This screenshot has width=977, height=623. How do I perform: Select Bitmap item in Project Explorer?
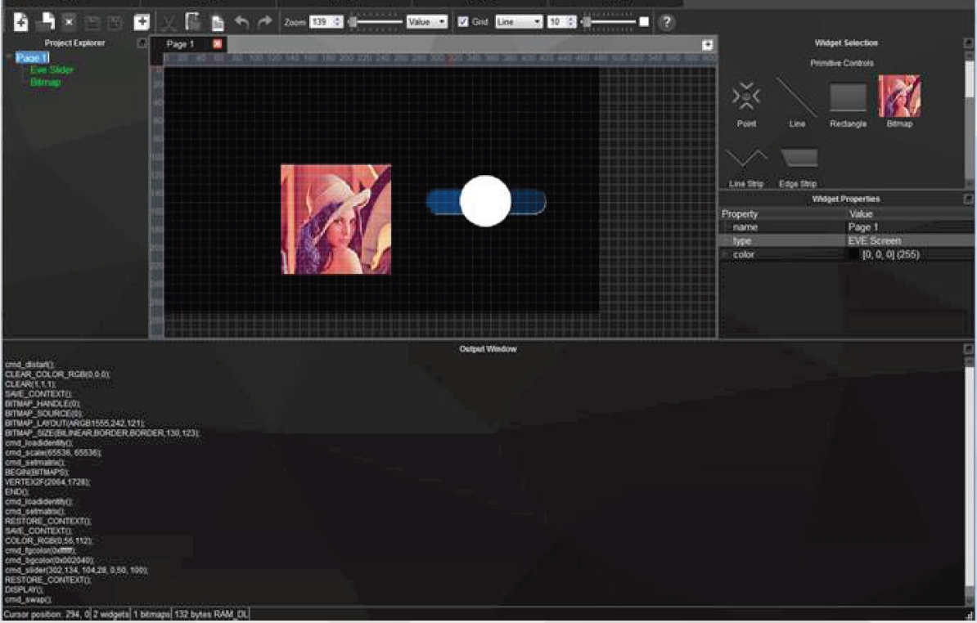pos(45,83)
